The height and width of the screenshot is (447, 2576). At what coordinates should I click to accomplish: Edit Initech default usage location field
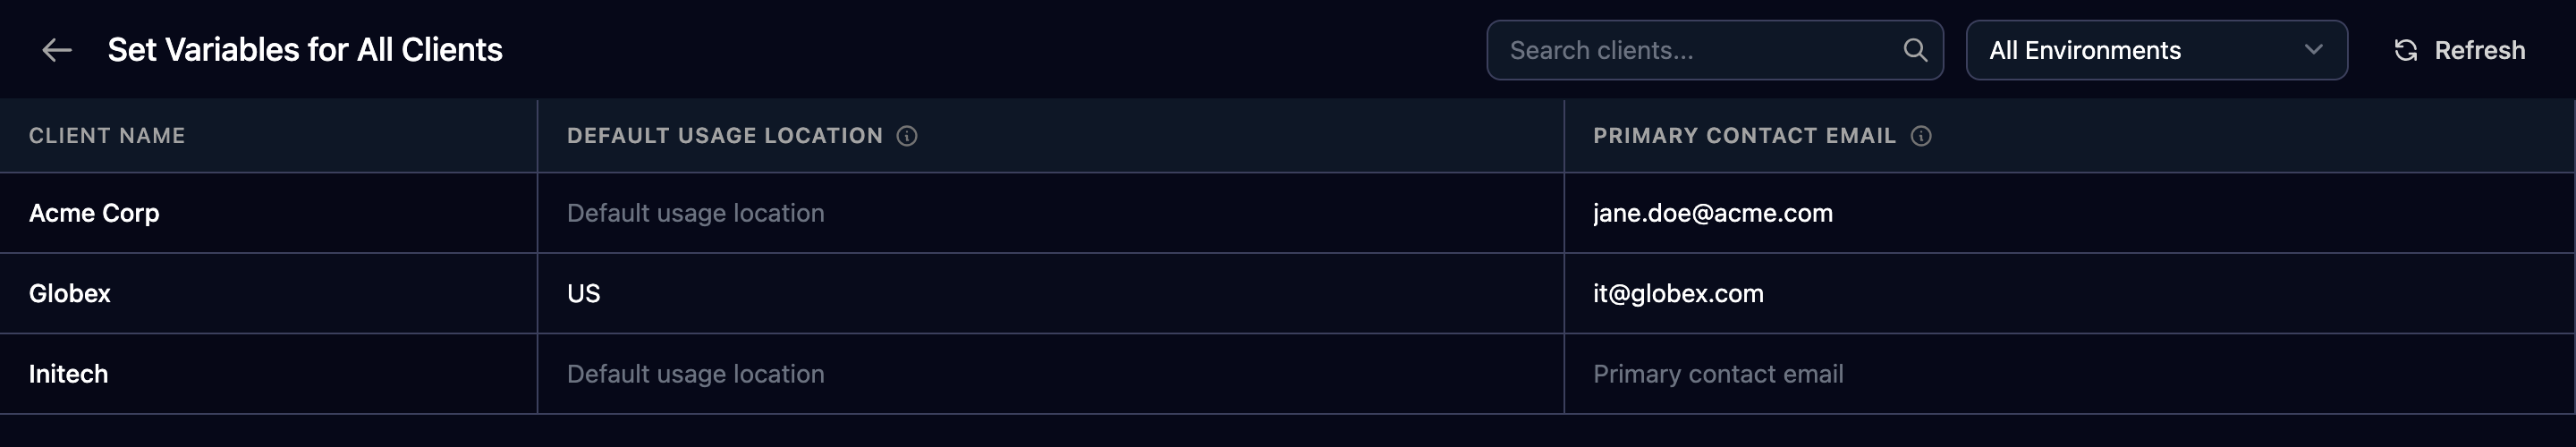click(1050, 374)
